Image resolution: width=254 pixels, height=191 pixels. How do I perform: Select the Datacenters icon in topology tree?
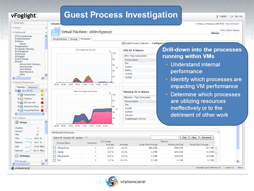click(x=21, y=95)
